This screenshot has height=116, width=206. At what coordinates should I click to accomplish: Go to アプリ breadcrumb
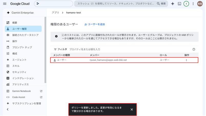coord(55,13)
